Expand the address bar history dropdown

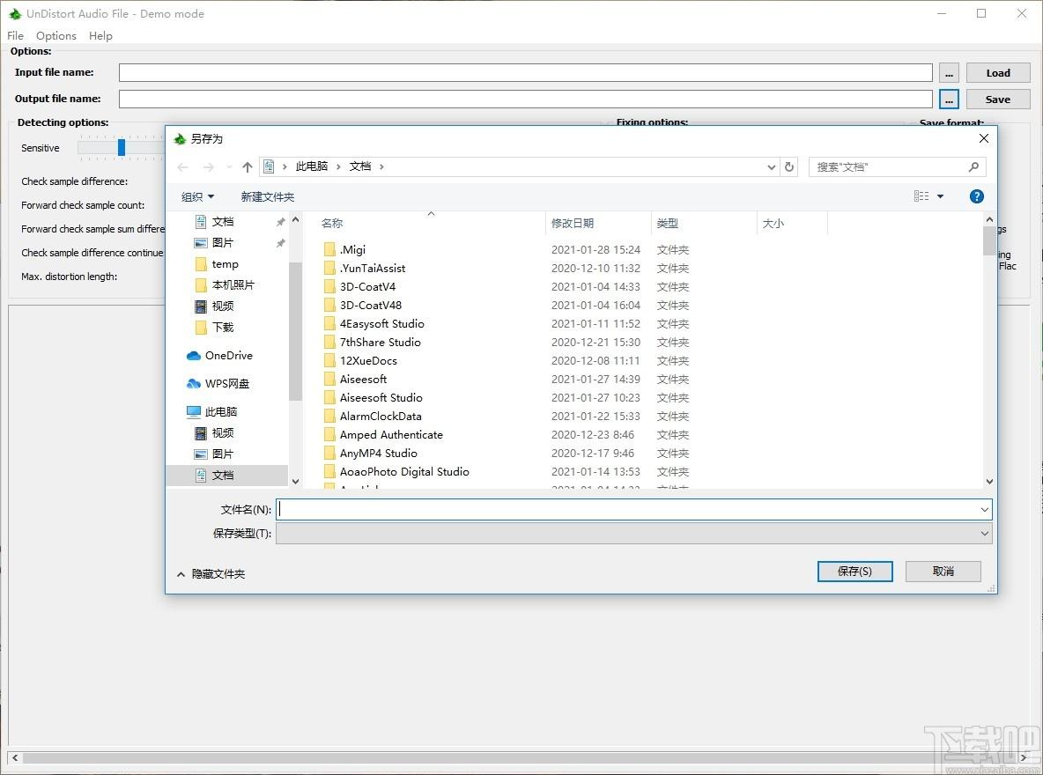click(x=772, y=167)
